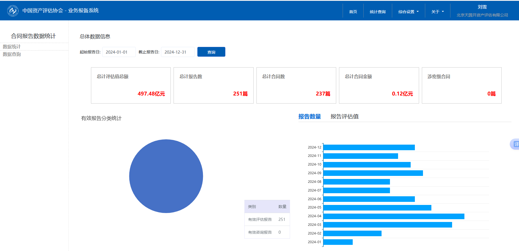The height and width of the screenshot is (251, 519).
Task: Open the 首页 menu item
Action: coord(353,12)
